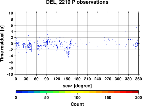Pick the orange section of the colorbar
Viewport: 142px width, 106px height.
click(105, 92)
